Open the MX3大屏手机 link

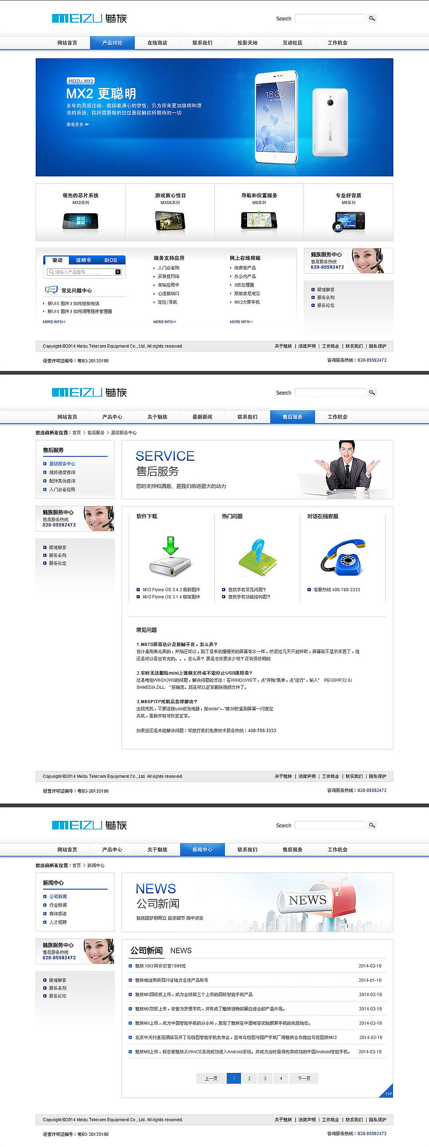point(247,302)
